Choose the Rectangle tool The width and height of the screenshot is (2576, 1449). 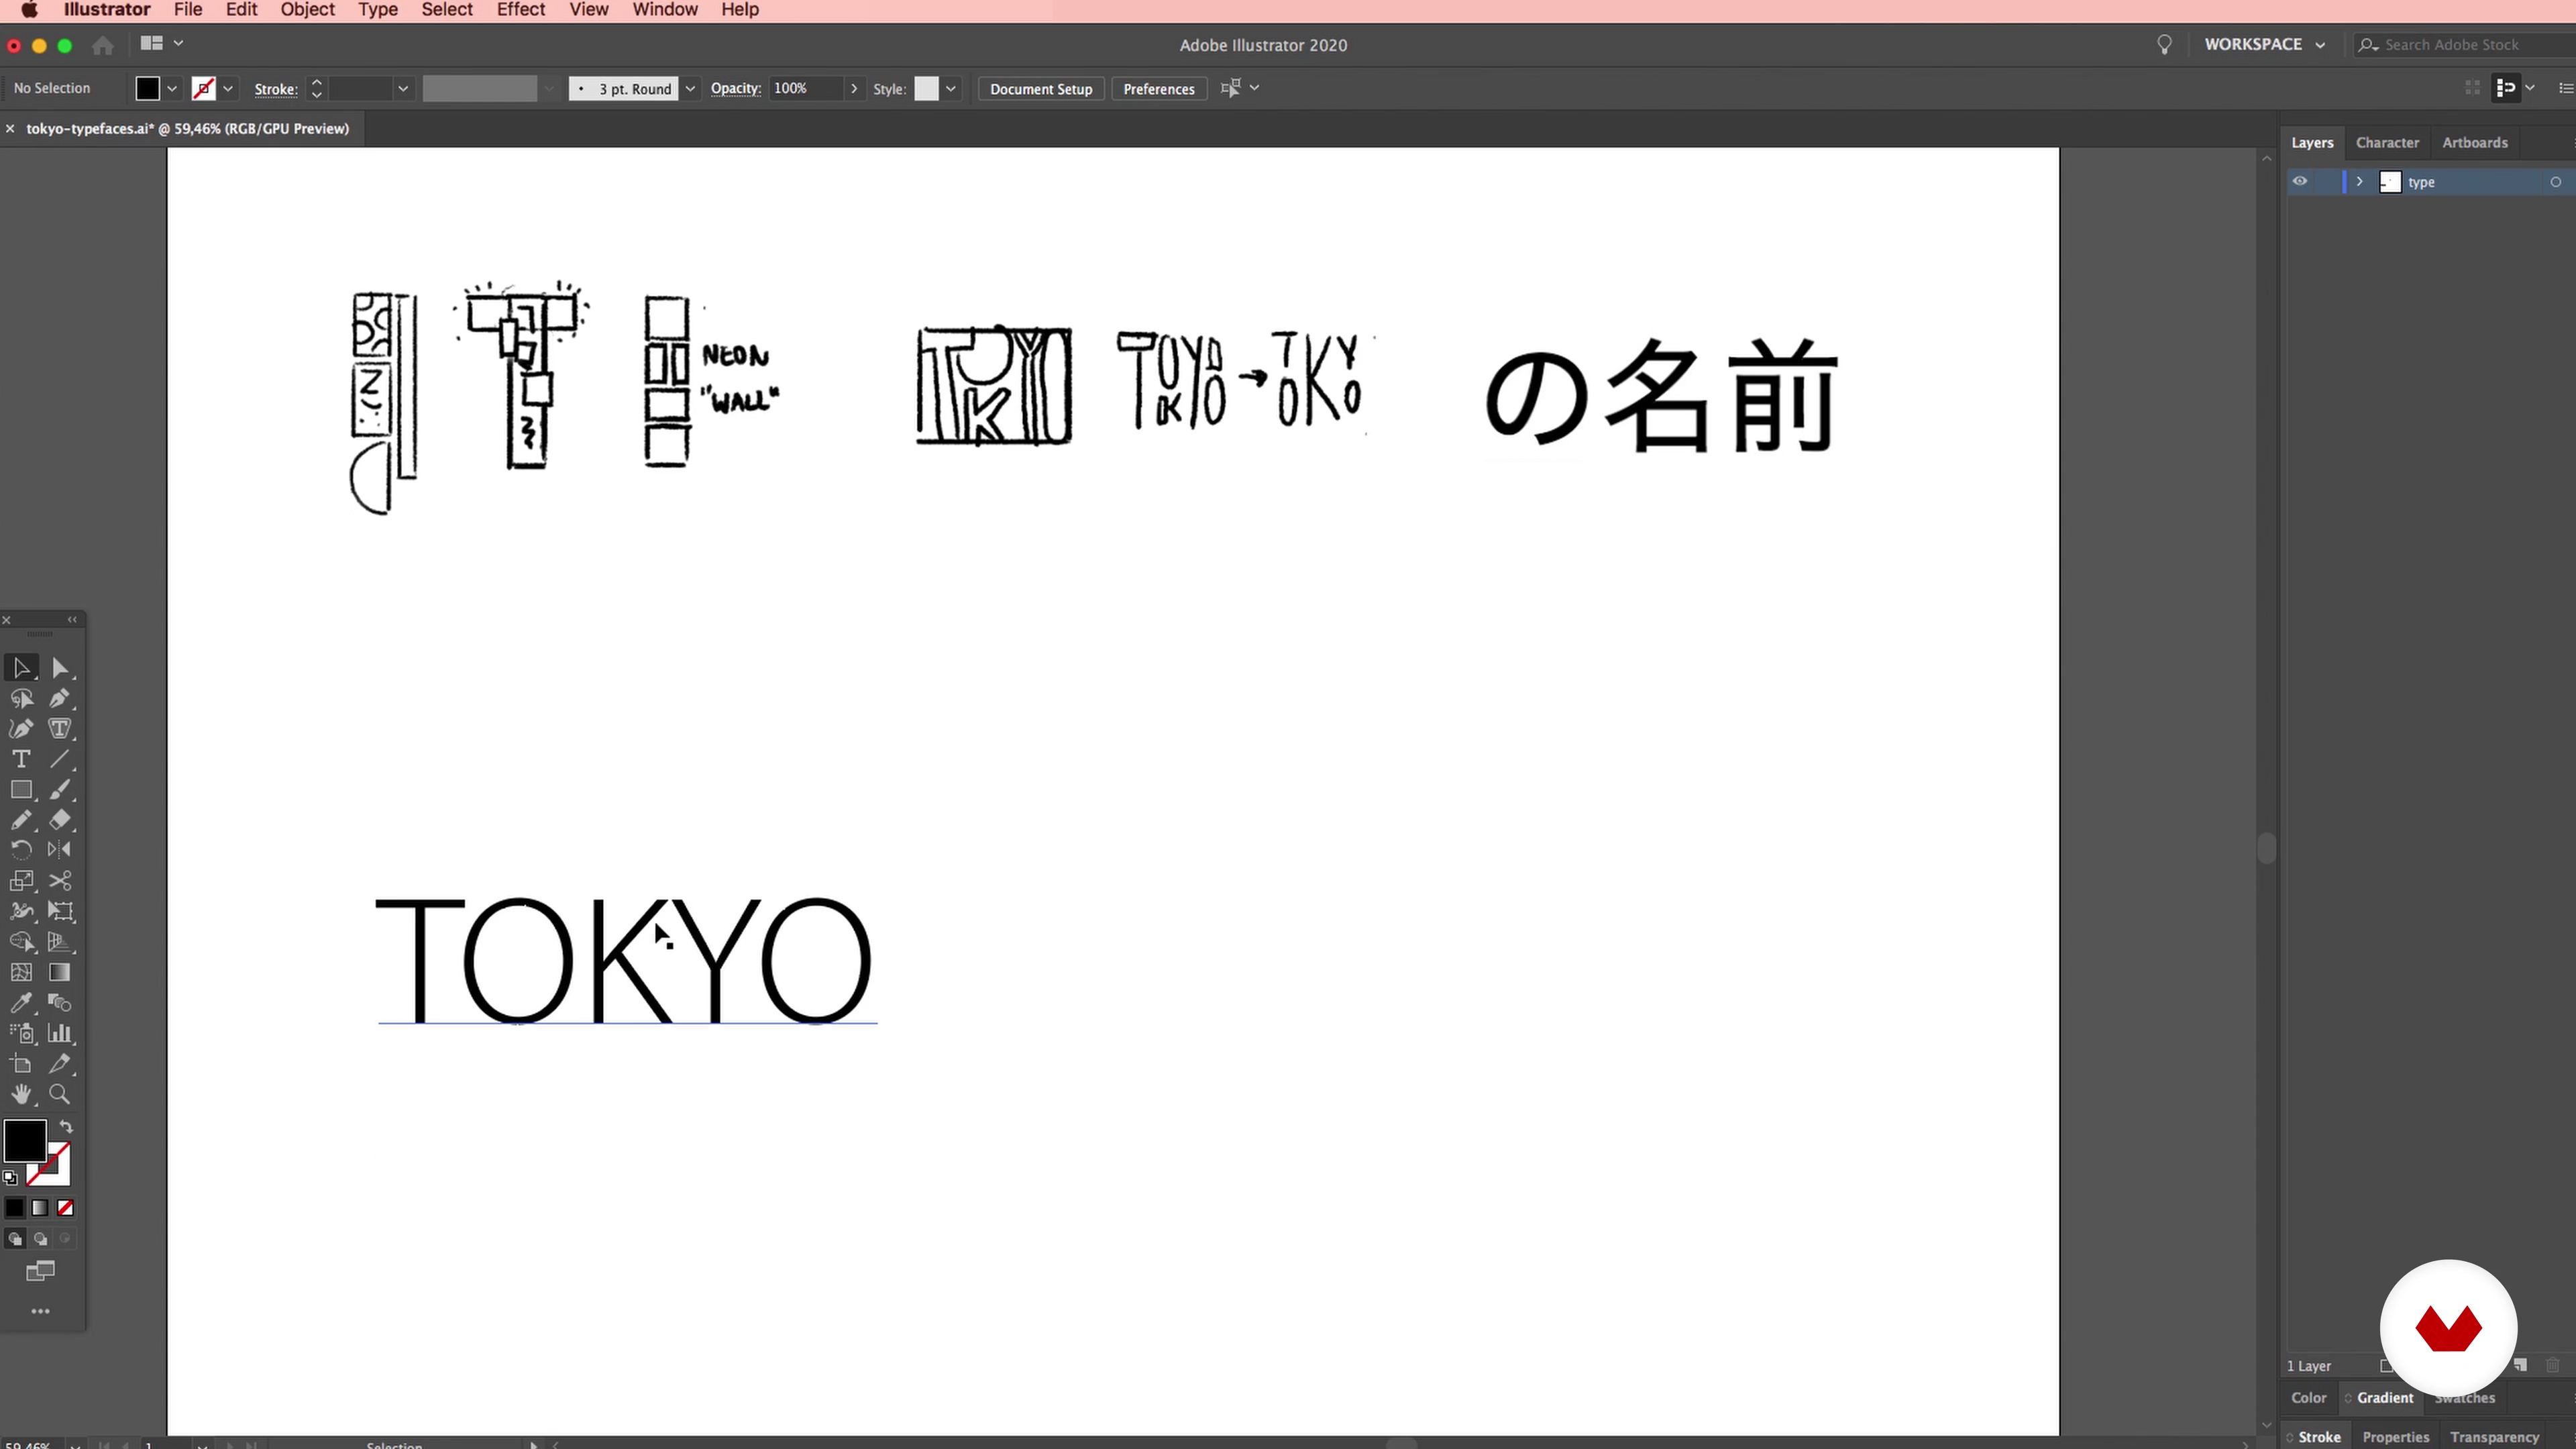(21, 790)
